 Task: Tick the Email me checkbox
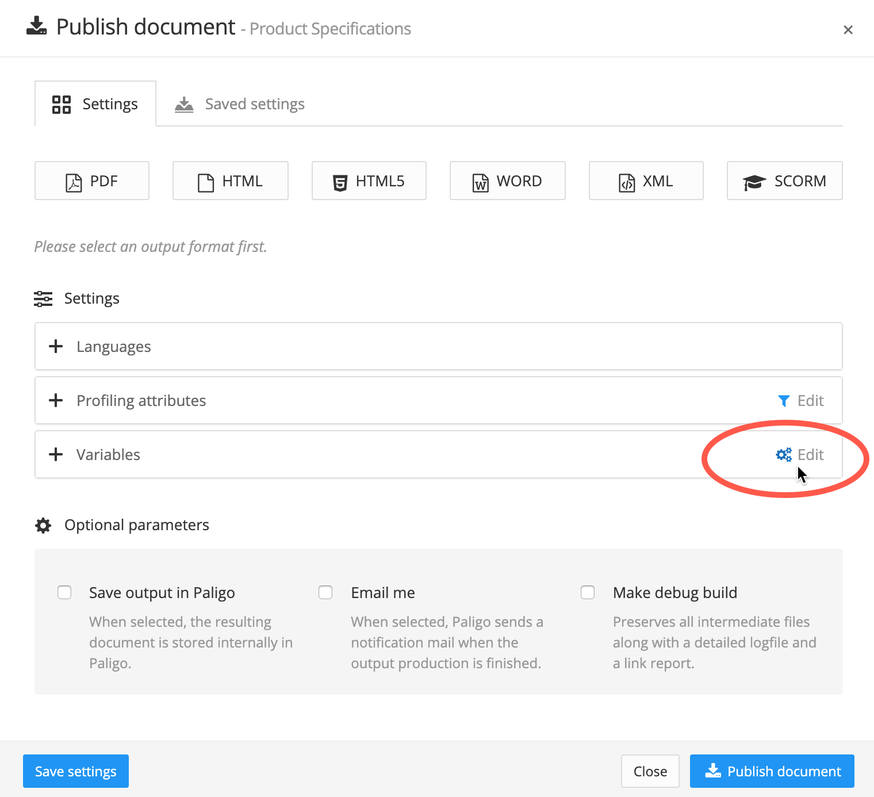coord(325,592)
